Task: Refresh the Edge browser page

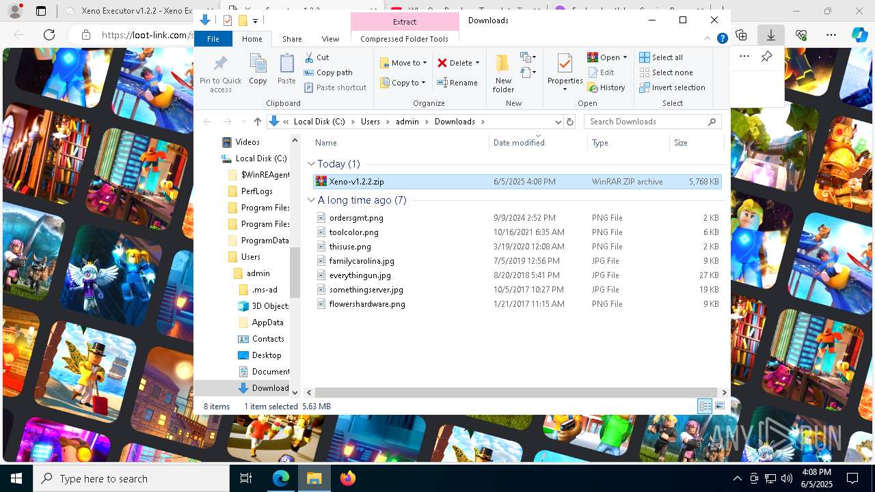Action: (49, 35)
